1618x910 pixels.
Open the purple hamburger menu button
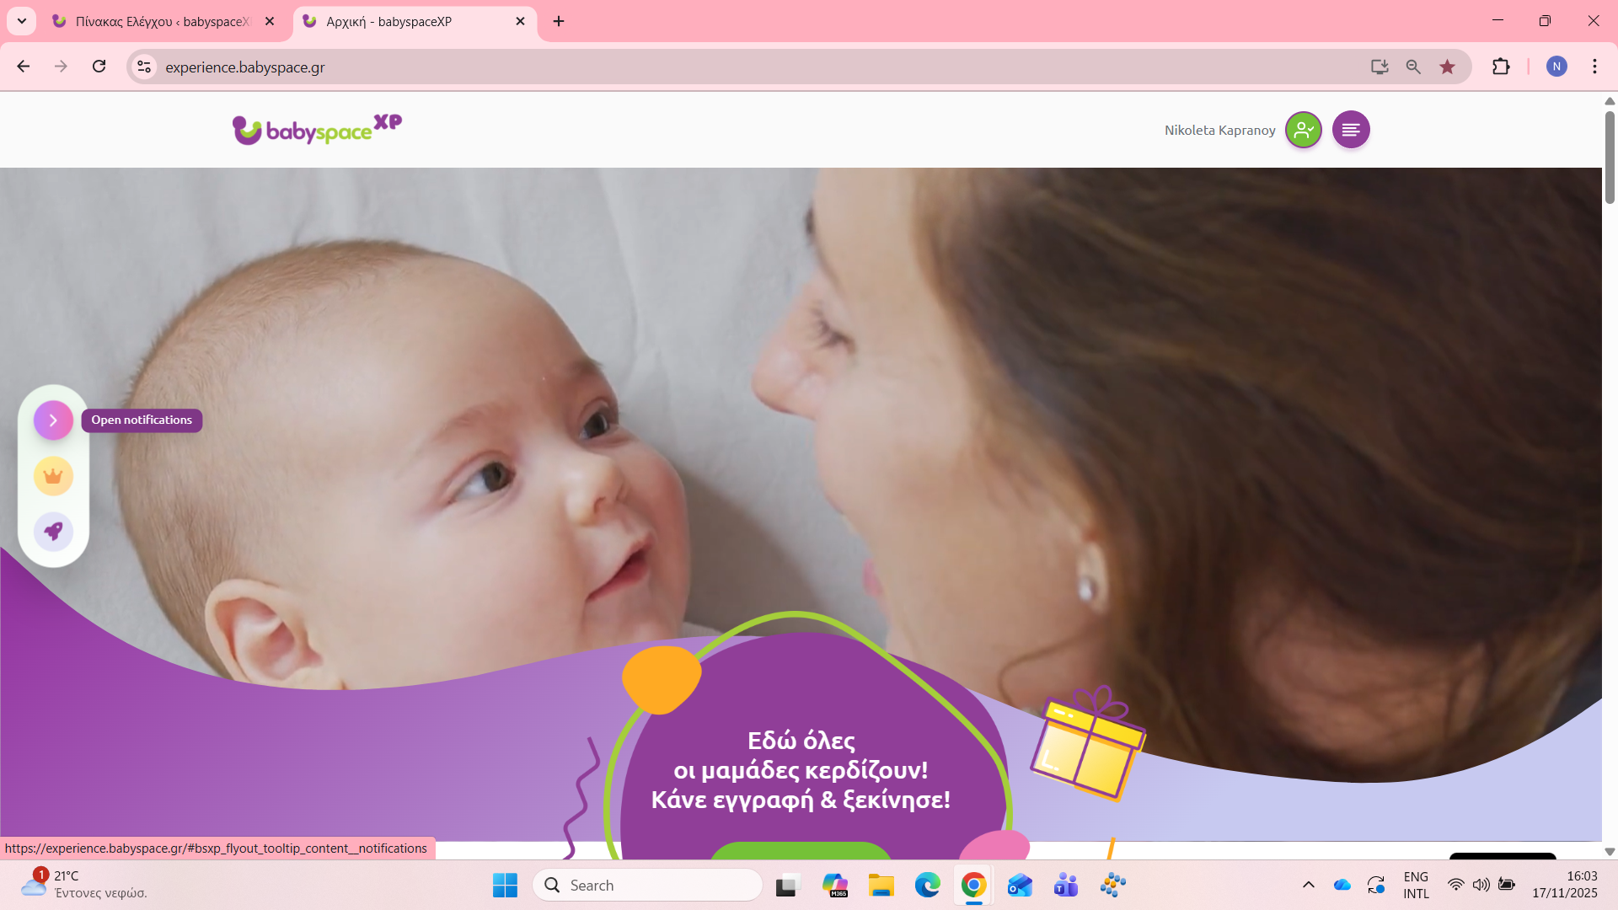(x=1350, y=130)
